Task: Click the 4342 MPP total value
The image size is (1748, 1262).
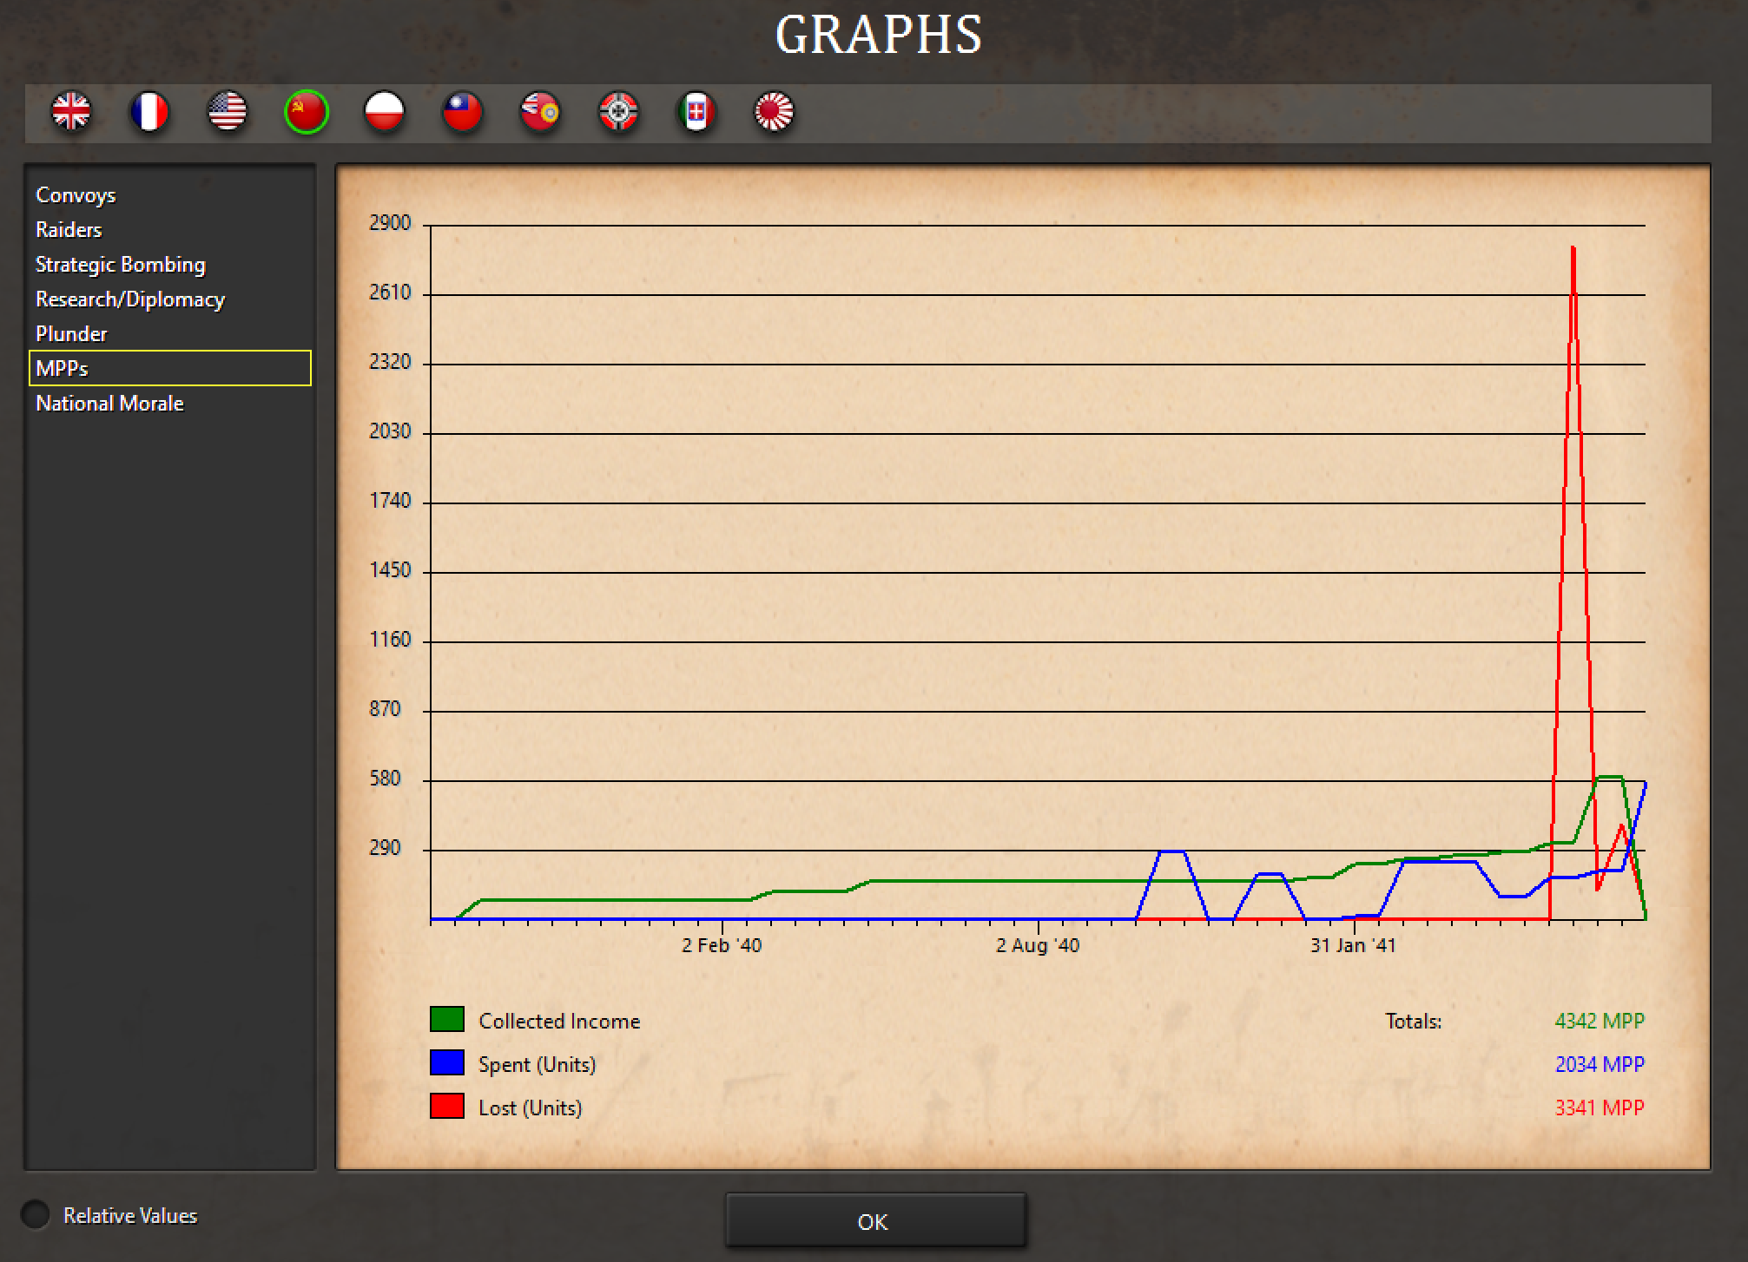Action: click(x=1600, y=1021)
